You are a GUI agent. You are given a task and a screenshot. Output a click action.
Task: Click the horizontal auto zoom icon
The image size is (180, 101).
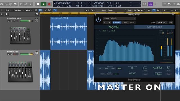(158, 10)
